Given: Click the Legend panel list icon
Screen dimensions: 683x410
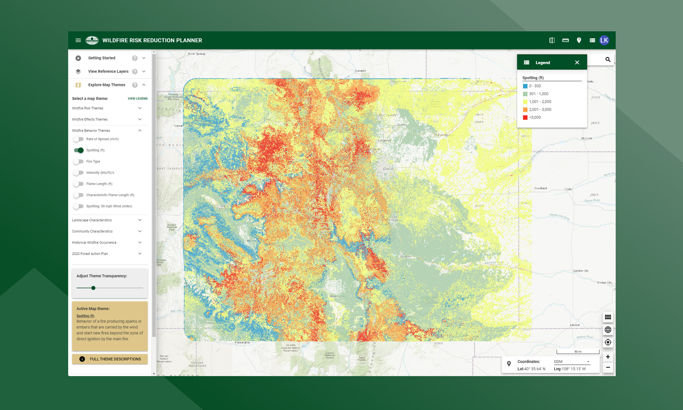Looking at the screenshot, I should [x=526, y=62].
